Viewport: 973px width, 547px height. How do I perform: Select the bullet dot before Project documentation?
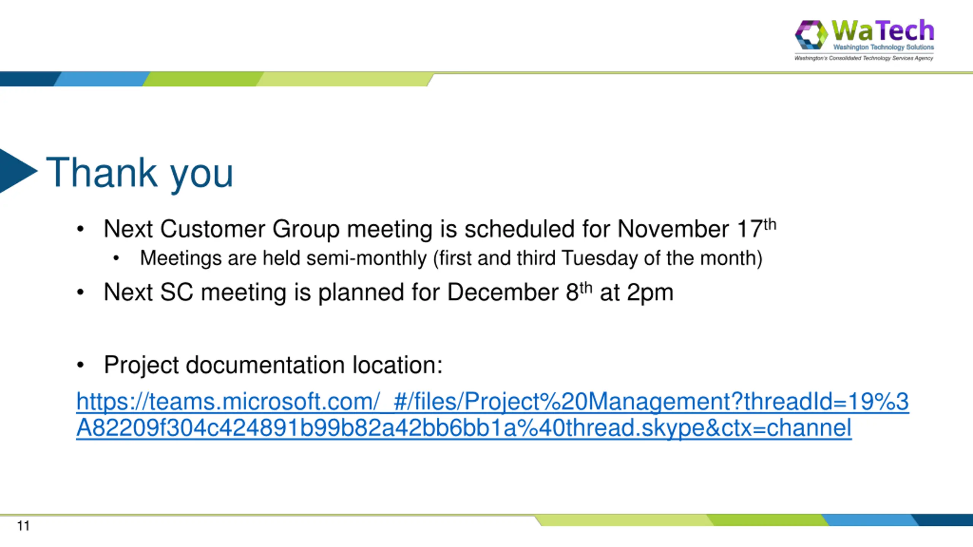[80, 365]
